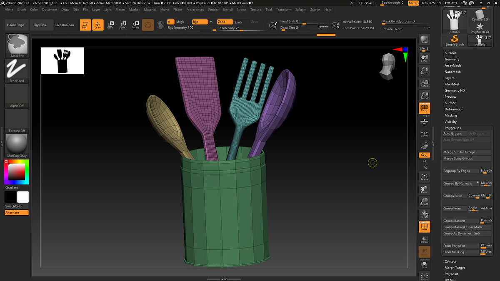Click the white secondary color swatch
This screenshot has height=281, width=500.
[x=23, y=197]
